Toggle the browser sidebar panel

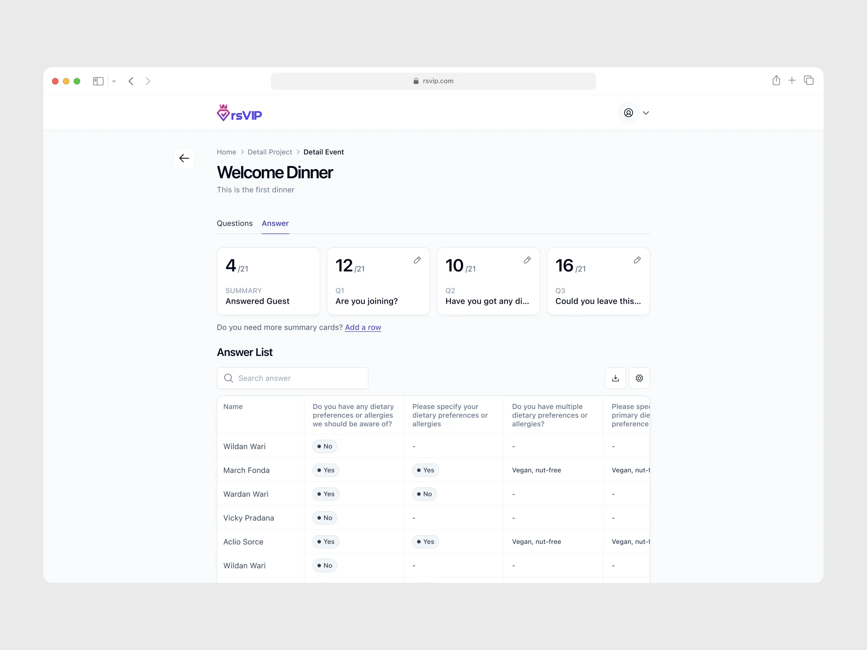tap(98, 81)
